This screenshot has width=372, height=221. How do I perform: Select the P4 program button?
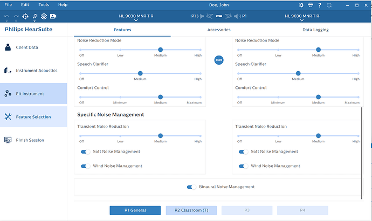[302, 210]
